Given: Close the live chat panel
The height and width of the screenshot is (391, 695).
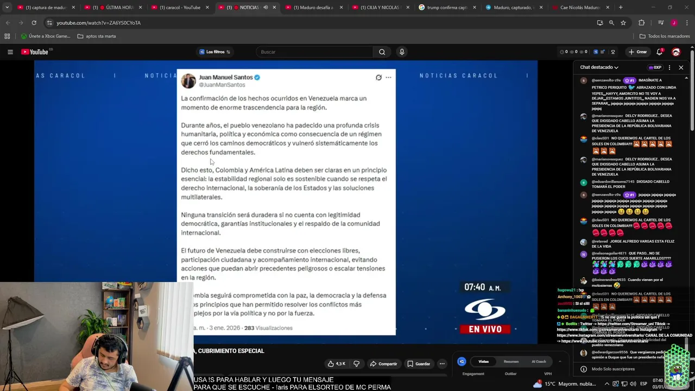Looking at the screenshot, I should coord(681,67).
